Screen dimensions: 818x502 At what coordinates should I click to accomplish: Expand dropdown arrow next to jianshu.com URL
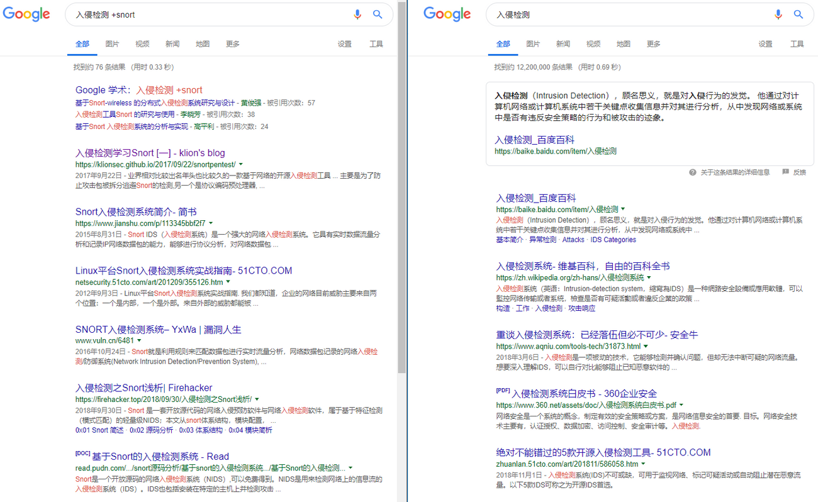211,223
